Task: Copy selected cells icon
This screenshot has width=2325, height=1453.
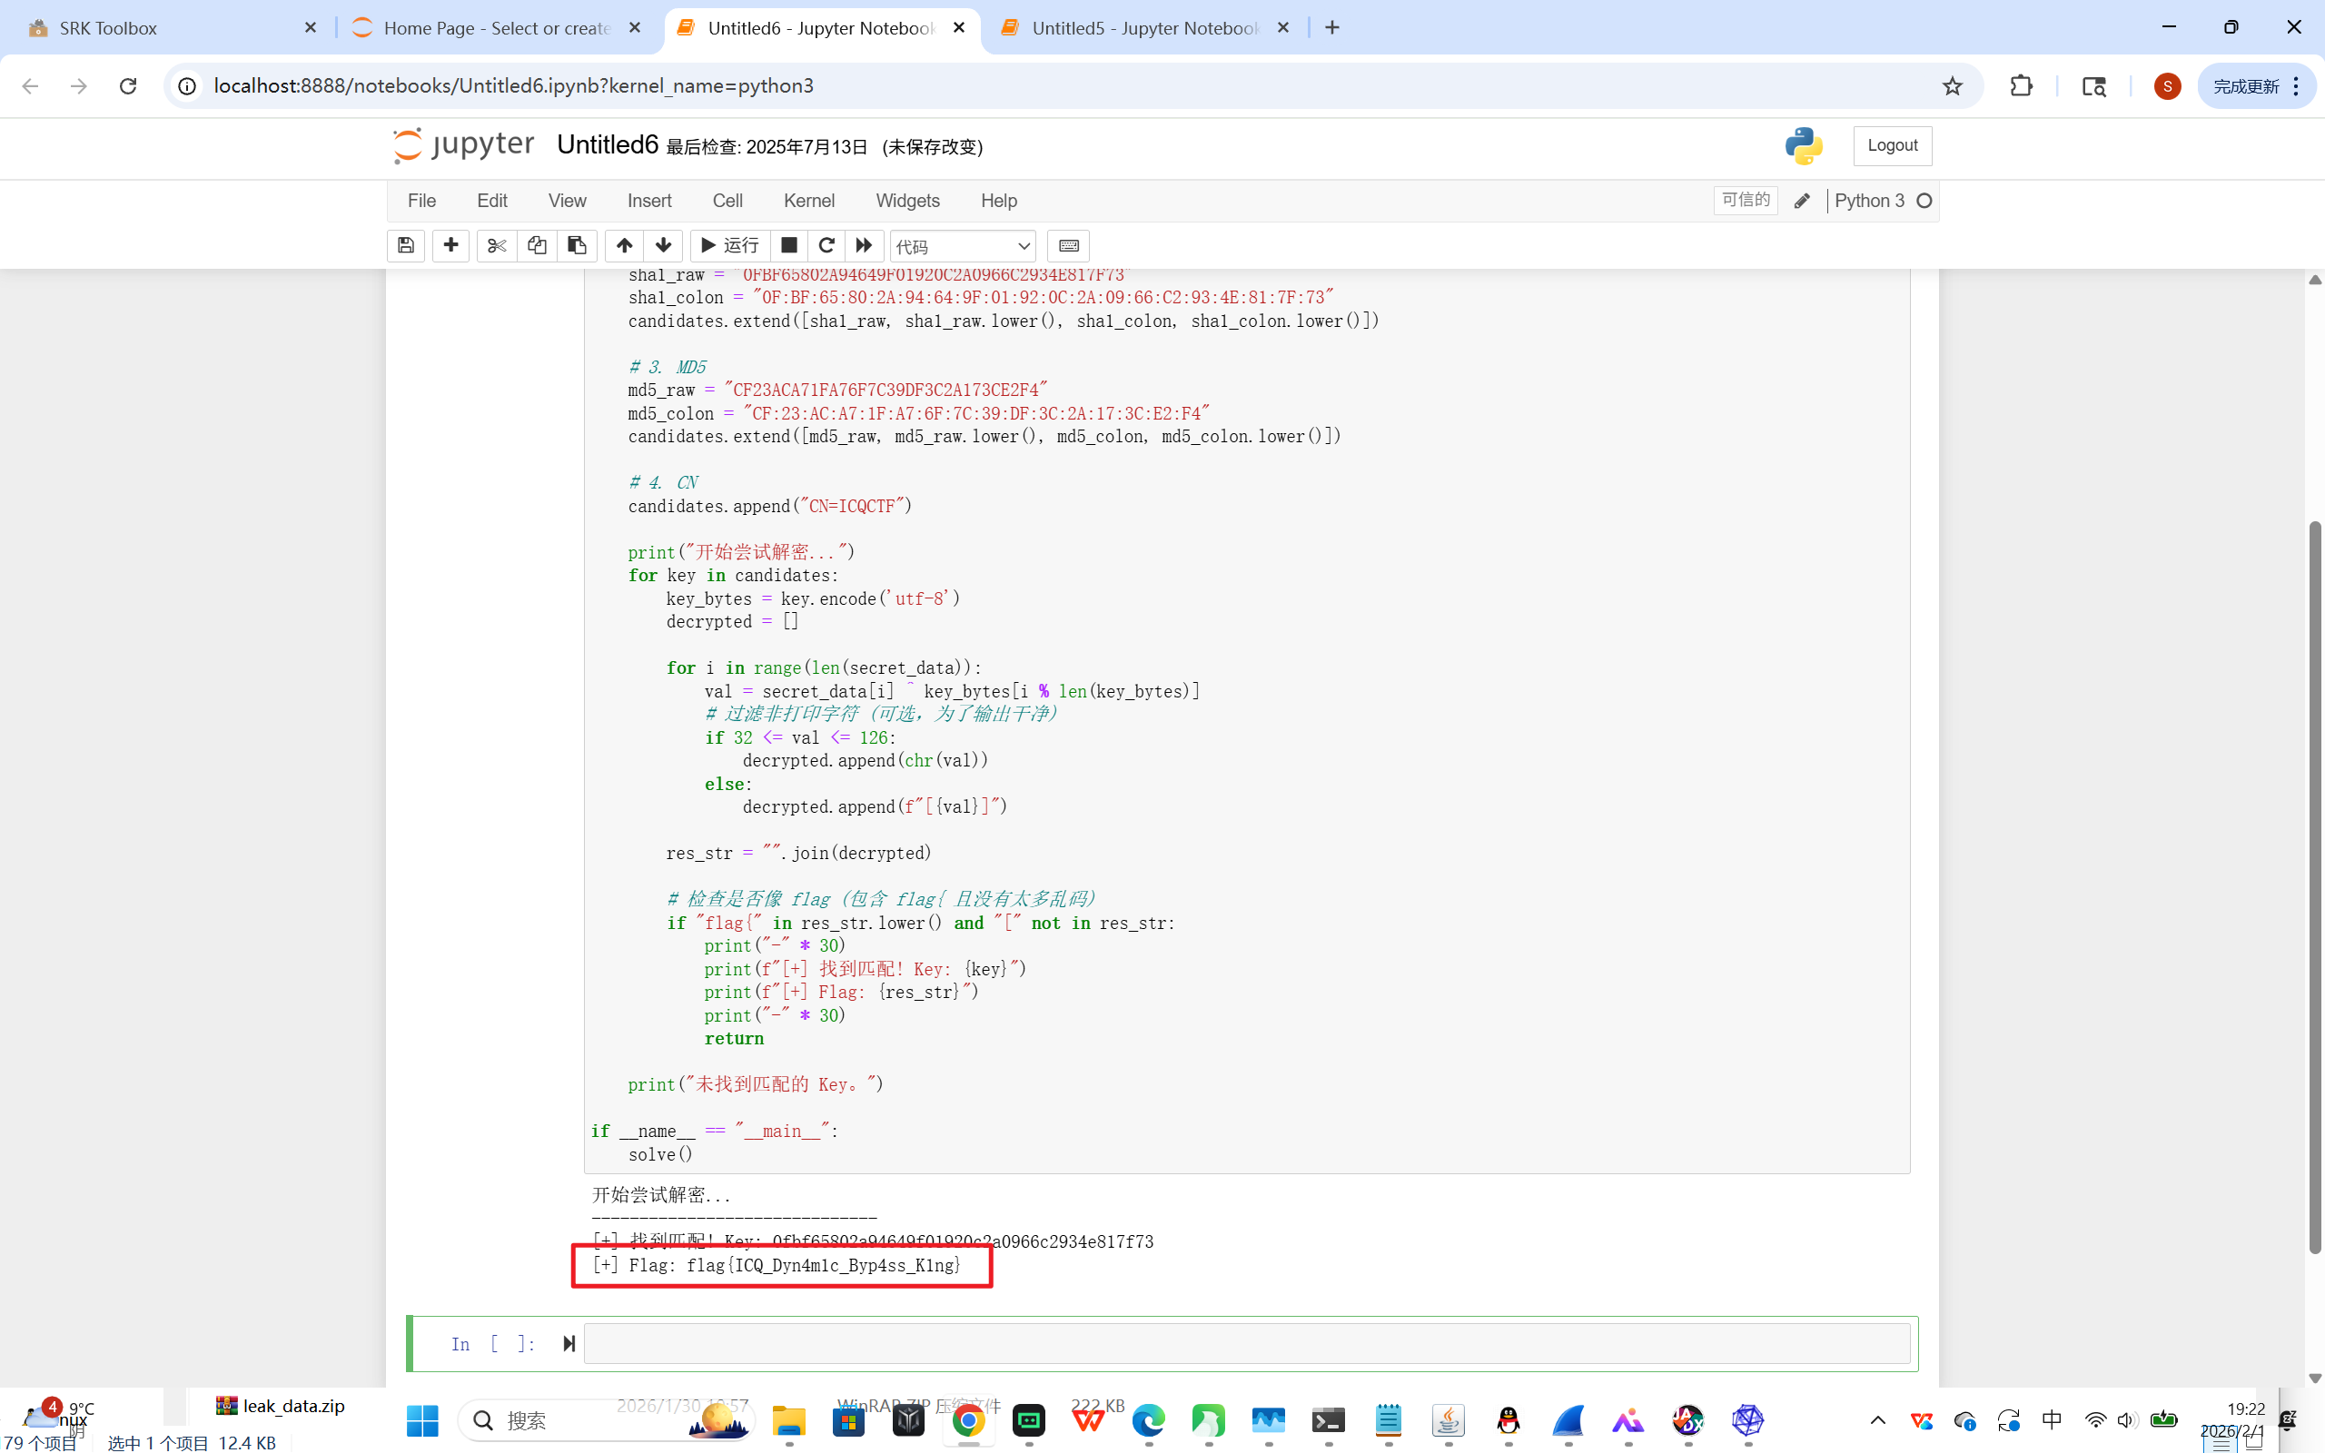Action: [537, 246]
